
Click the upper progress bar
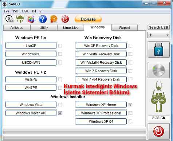74,132
